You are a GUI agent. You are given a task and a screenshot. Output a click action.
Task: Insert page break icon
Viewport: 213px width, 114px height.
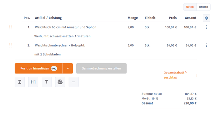click(x=60, y=82)
